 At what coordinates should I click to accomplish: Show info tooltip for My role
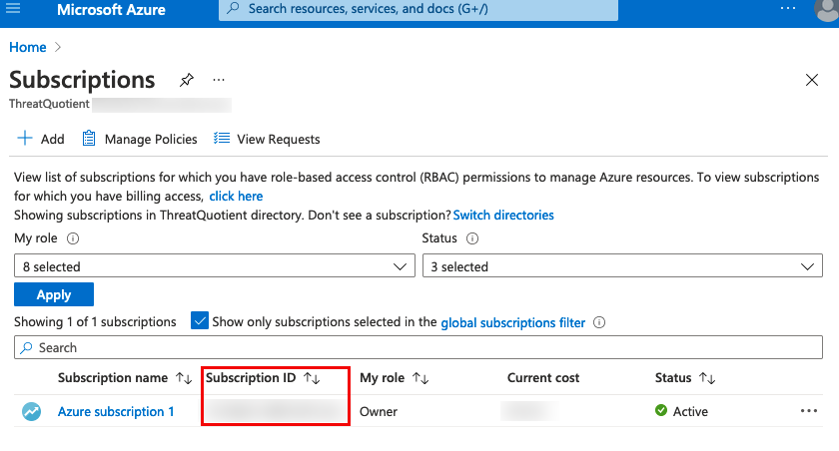point(73,238)
